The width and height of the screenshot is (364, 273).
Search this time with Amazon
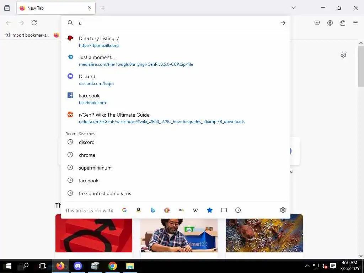tap(139, 210)
